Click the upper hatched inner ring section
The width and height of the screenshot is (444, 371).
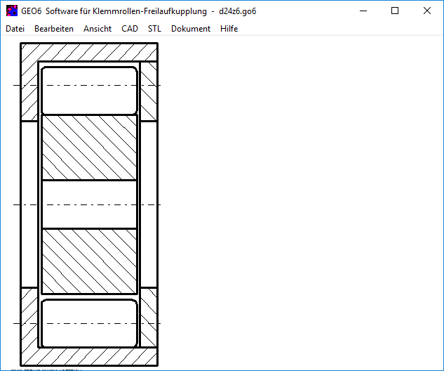point(89,148)
